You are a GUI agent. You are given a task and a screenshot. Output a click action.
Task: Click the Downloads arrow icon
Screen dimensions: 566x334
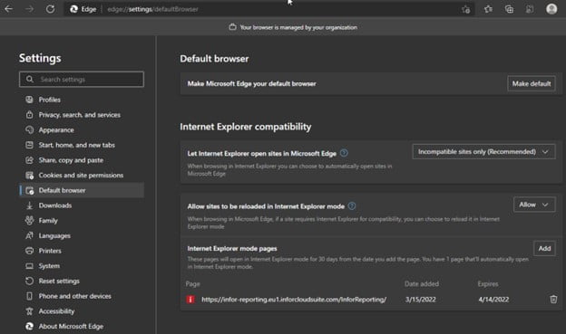click(29, 205)
